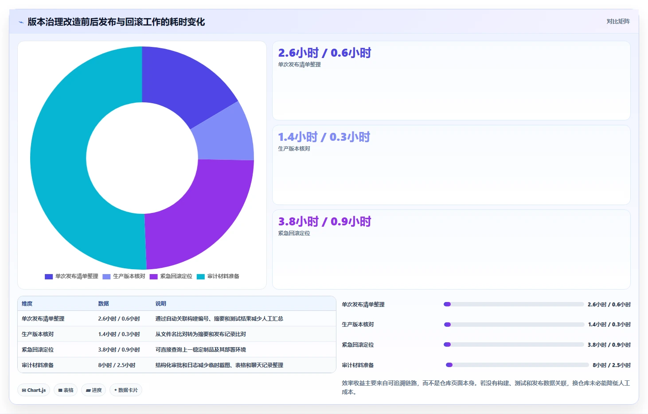Click the Chart.js tag chip
This screenshot has height=414, width=648.
(x=34, y=390)
